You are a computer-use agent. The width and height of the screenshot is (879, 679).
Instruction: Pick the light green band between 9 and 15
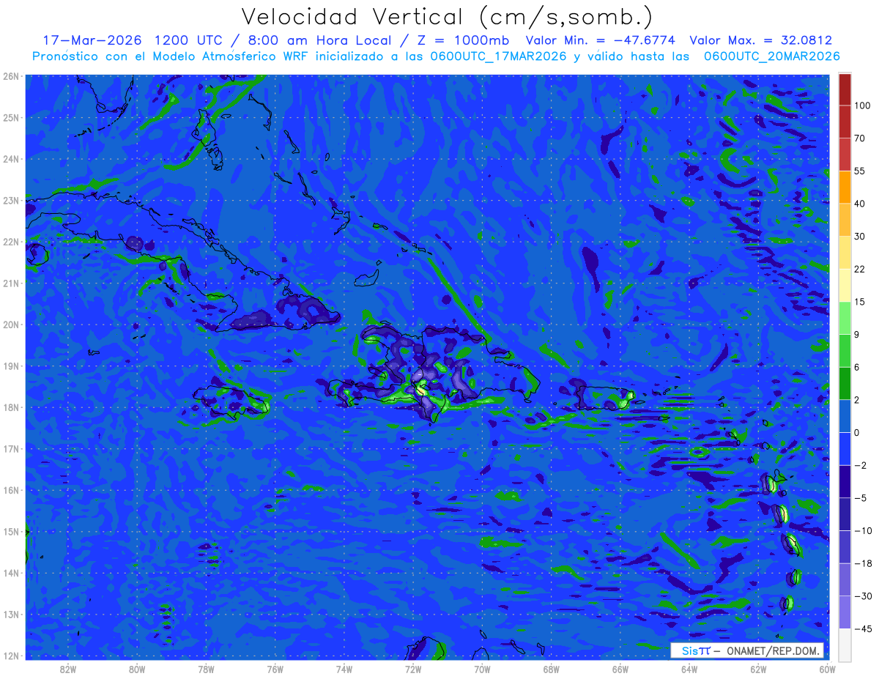[845, 316]
